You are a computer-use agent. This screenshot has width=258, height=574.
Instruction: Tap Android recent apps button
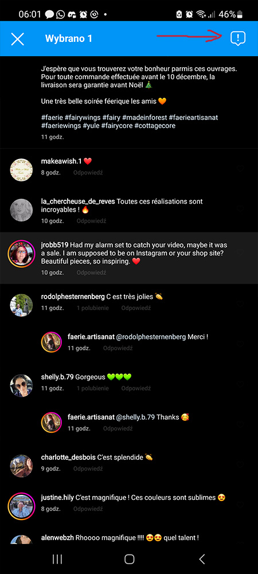[x=57, y=559]
